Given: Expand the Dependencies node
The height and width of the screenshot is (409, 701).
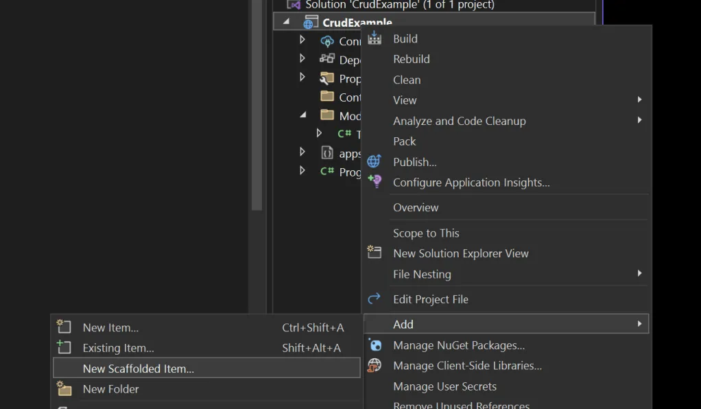Looking at the screenshot, I should click(302, 58).
